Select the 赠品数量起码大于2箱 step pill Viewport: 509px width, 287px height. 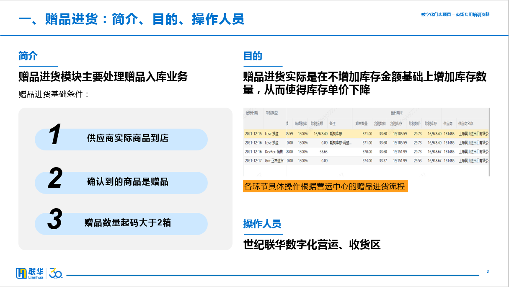pyautogui.click(x=128, y=223)
